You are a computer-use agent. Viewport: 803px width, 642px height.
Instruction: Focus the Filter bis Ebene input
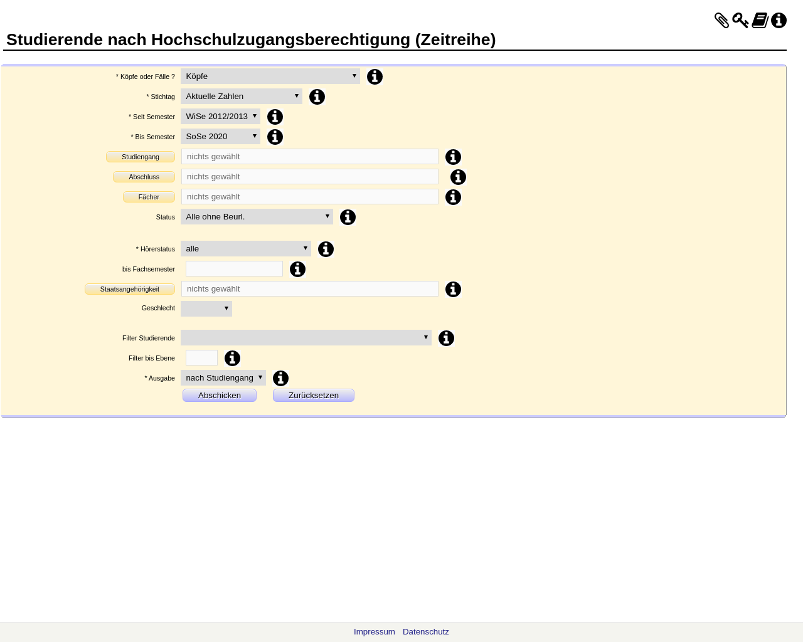(x=201, y=358)
